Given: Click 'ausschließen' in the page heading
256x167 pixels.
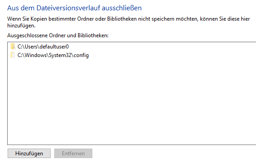Looking at the screenshot, I should pos(121,8).
